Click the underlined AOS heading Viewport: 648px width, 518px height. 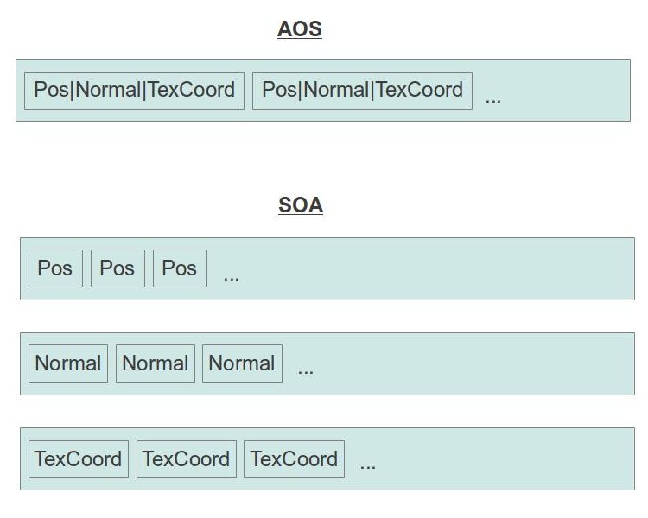tap(300, 29)
